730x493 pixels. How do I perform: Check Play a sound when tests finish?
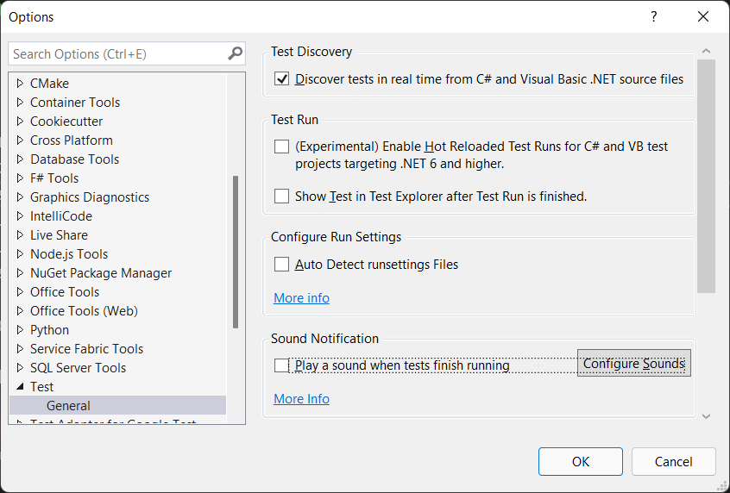pos(281,365)
